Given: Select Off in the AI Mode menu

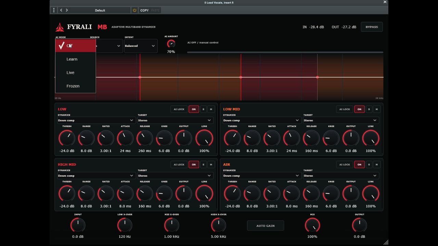Looking at the screenshot, I should coord(76,46).
